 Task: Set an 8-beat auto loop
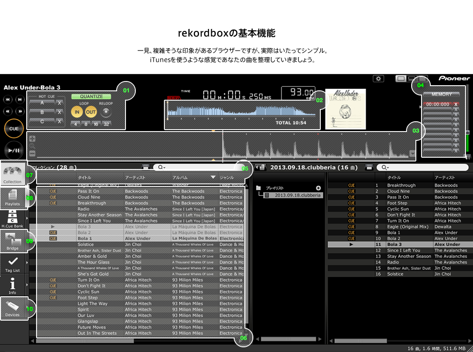click(86, 124)
